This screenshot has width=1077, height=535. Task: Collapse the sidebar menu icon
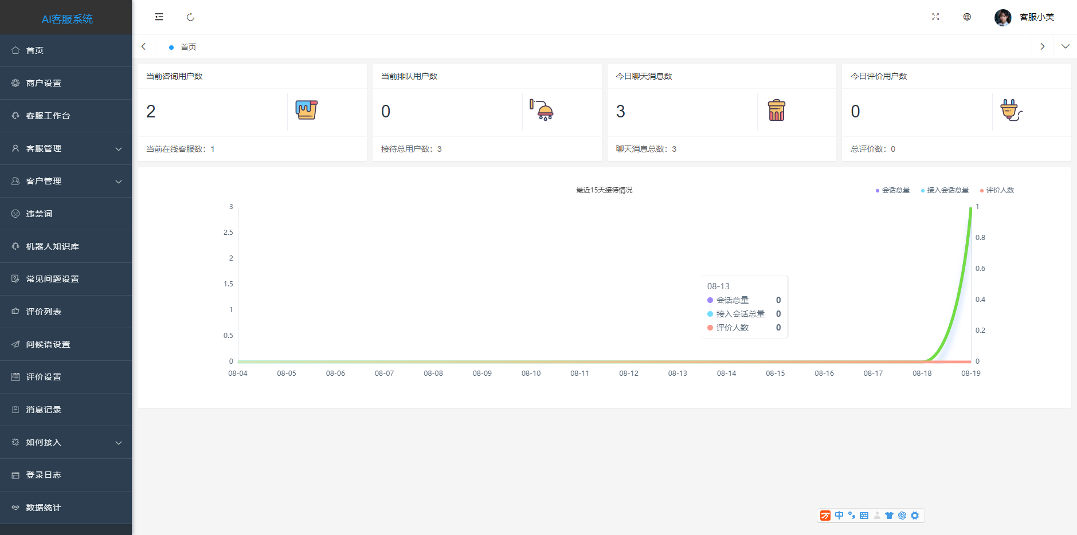click(x=159, y=17)
